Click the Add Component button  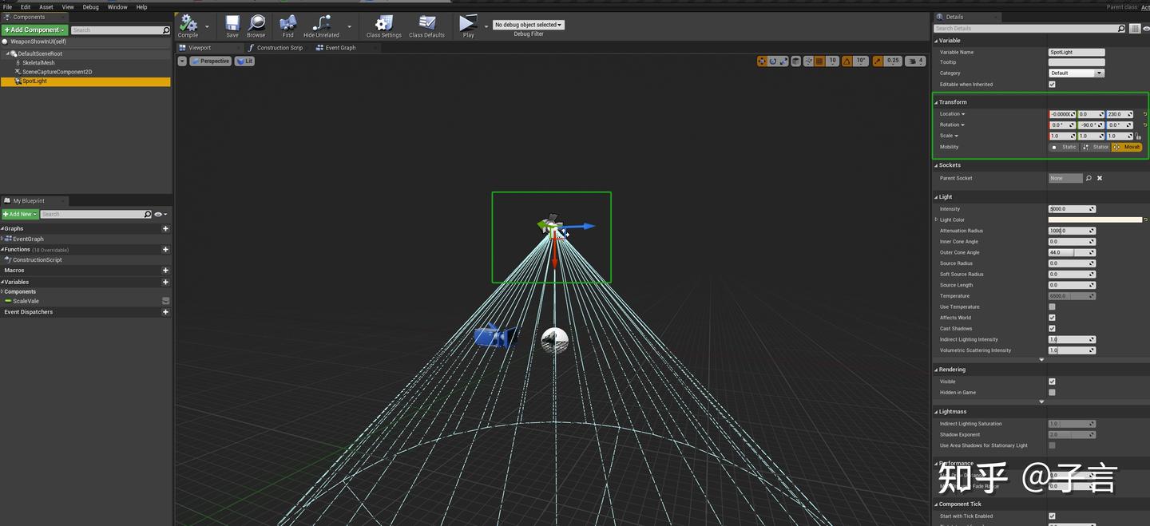pos(34,30)
